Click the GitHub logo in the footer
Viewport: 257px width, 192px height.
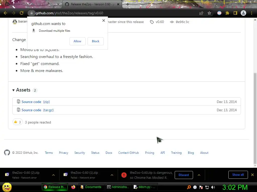[x=7, y=153]
